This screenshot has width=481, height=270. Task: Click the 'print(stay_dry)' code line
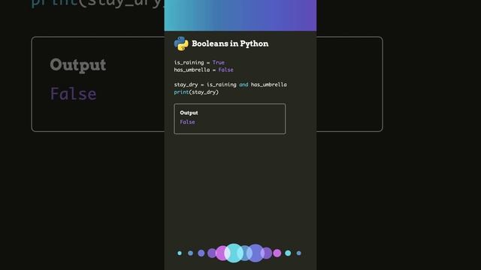pyautogui.click(x=196, y=92)
